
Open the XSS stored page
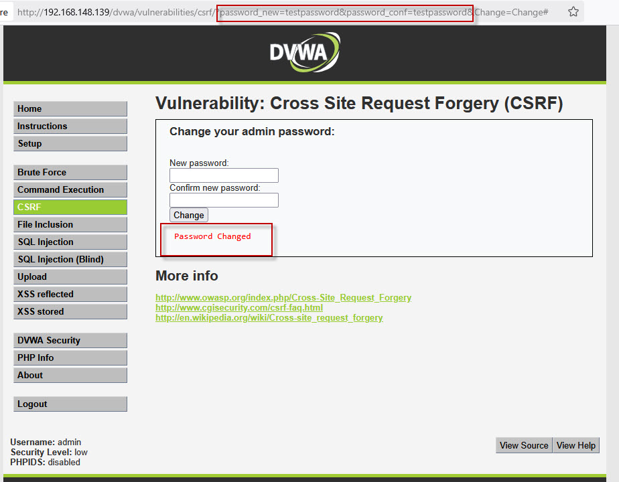[x=70, y=311]
